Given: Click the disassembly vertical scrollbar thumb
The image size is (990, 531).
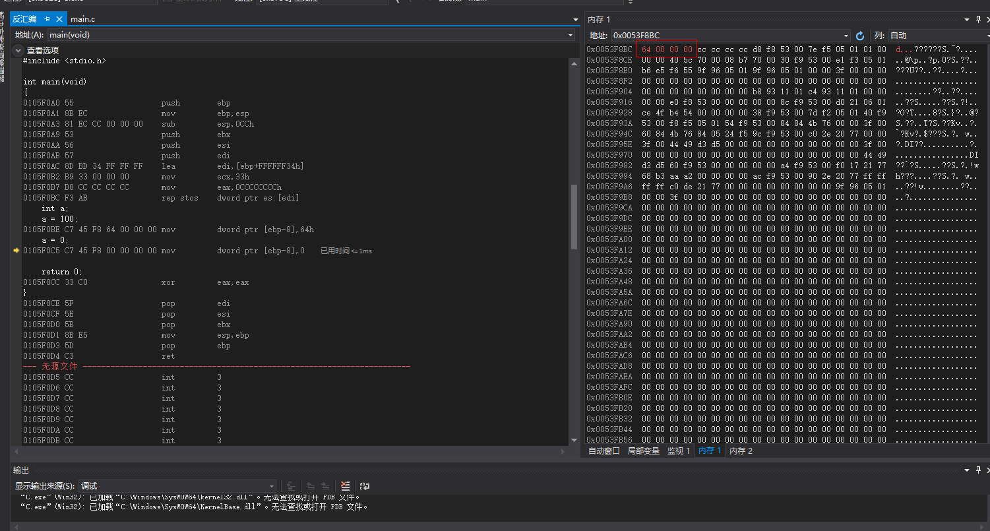Looking at the screenshot, I should pyautogui.click(x=574, y=216).
